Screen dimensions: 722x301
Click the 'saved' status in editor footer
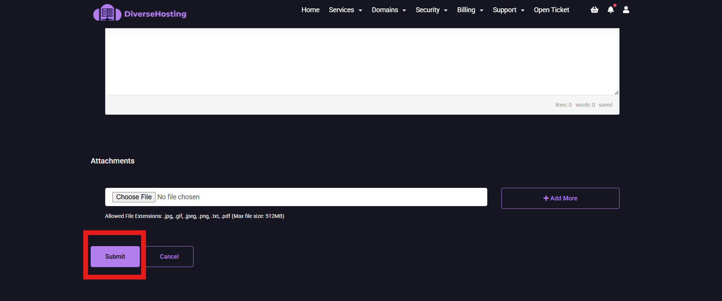click(605, 105)
